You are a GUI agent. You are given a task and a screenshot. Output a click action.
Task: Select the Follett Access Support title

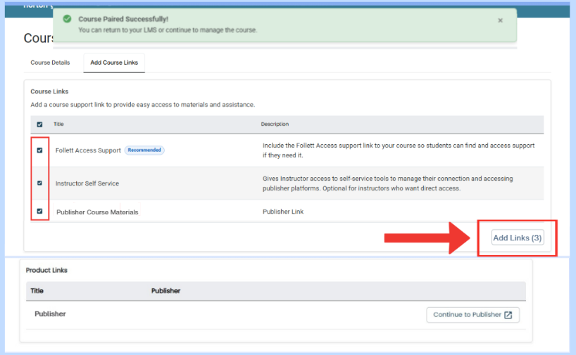(88, 150)
